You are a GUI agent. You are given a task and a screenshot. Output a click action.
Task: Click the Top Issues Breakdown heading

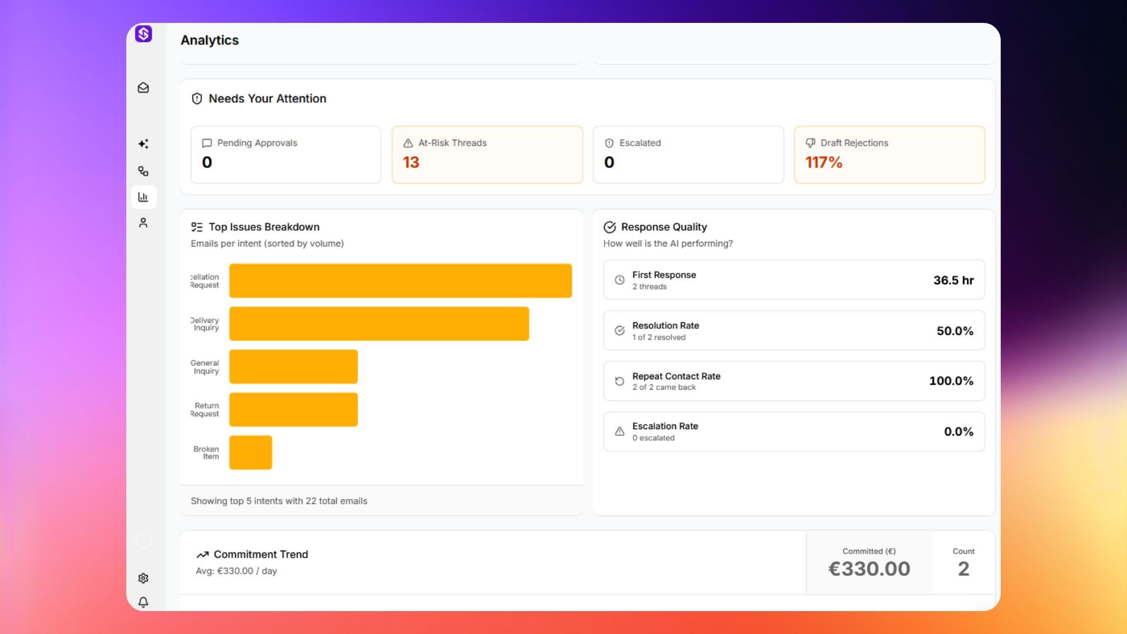pos(264,227)
